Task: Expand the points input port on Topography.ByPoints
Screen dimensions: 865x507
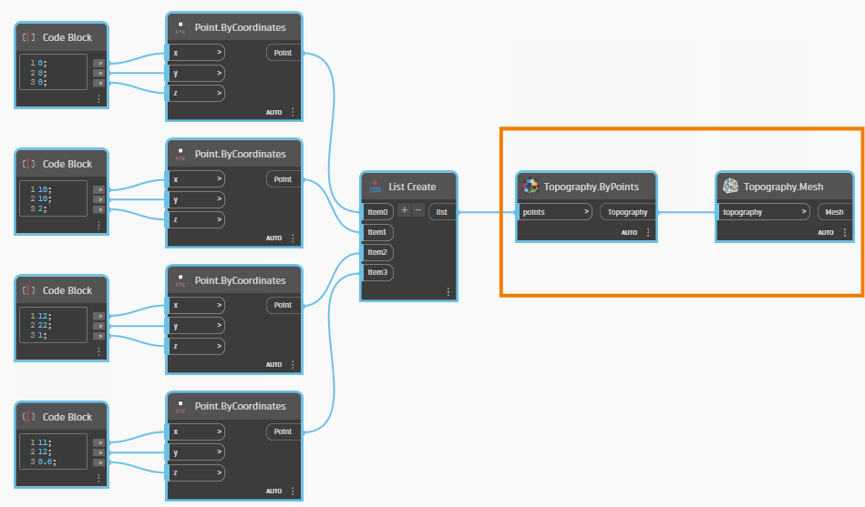Action: click(586, 212)
